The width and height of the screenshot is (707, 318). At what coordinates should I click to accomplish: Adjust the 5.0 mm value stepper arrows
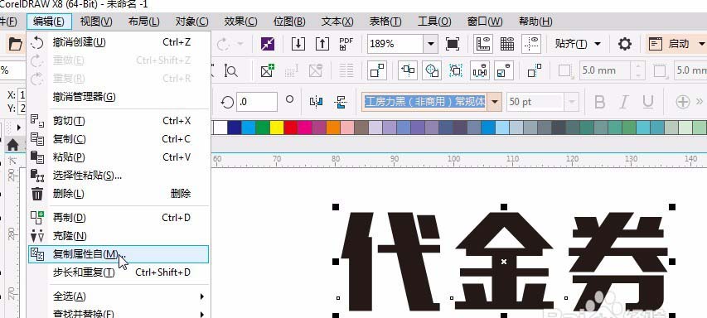(x=638, y=70)
